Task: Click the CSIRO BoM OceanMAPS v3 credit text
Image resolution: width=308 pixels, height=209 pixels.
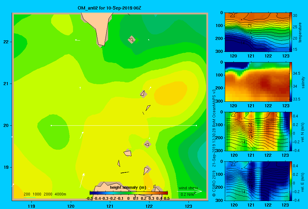Action: (214, 143)
